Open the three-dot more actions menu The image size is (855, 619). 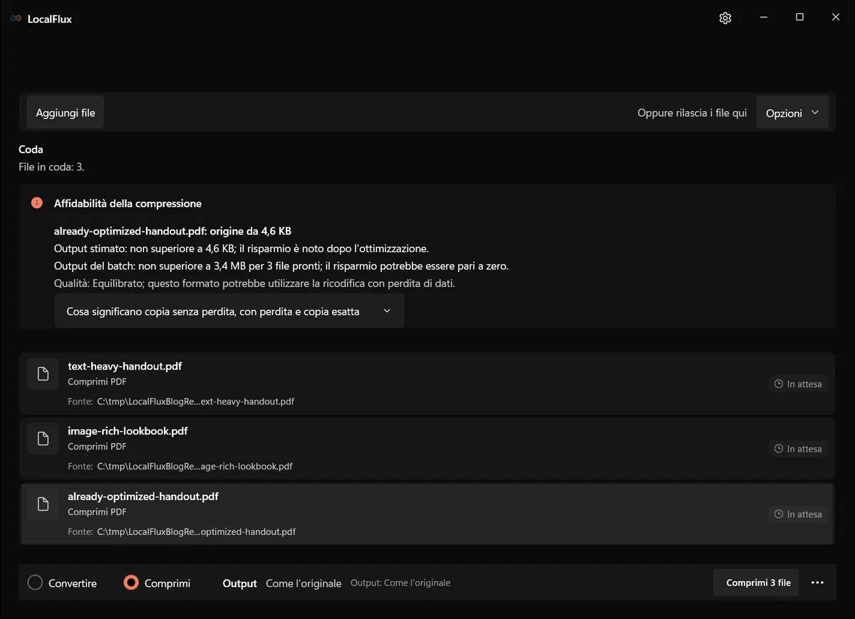point(817,583)
